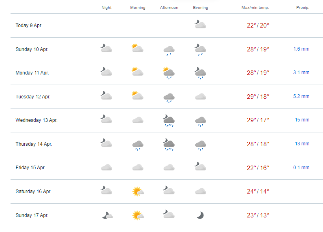The width and height of the screenshot is (323, 232).
Task: Click the Precip. column header
Action: click(303, 8)
